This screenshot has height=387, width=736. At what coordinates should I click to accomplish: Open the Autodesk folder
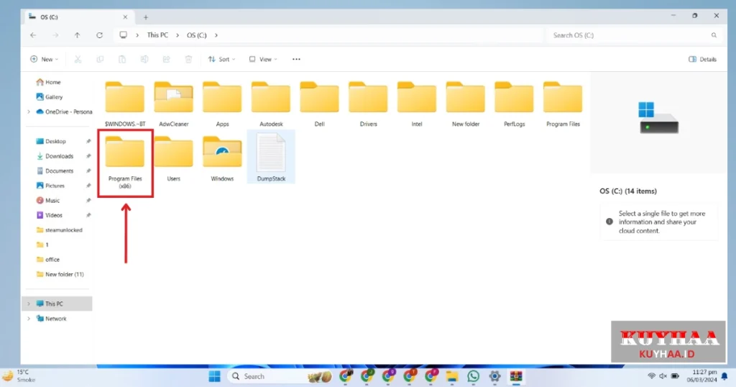click(x=271, y=103)
